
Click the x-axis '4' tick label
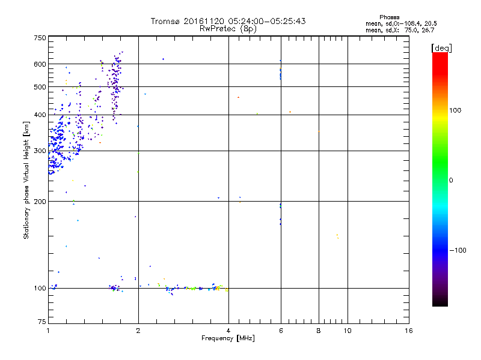pos(228,331)
